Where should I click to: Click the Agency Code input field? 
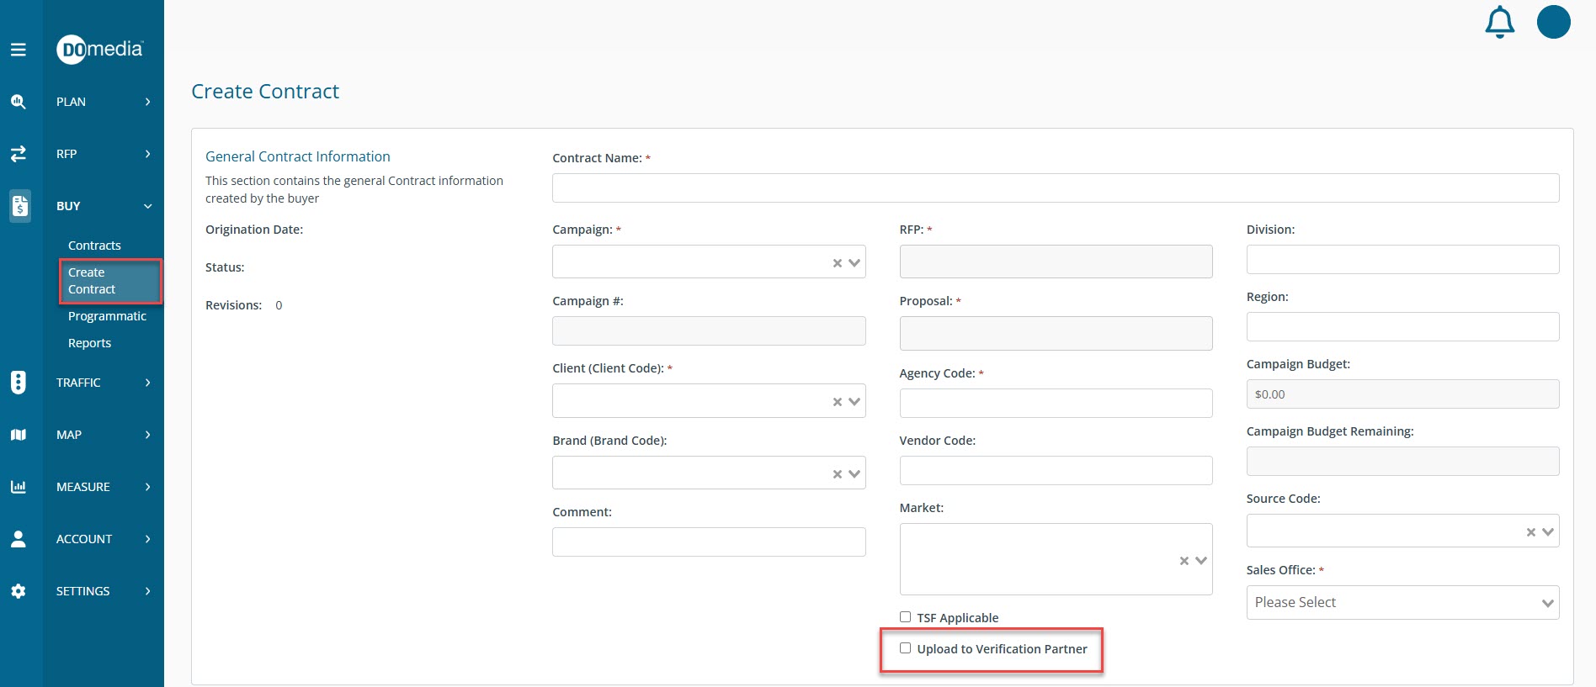[x=1056, y=403]
